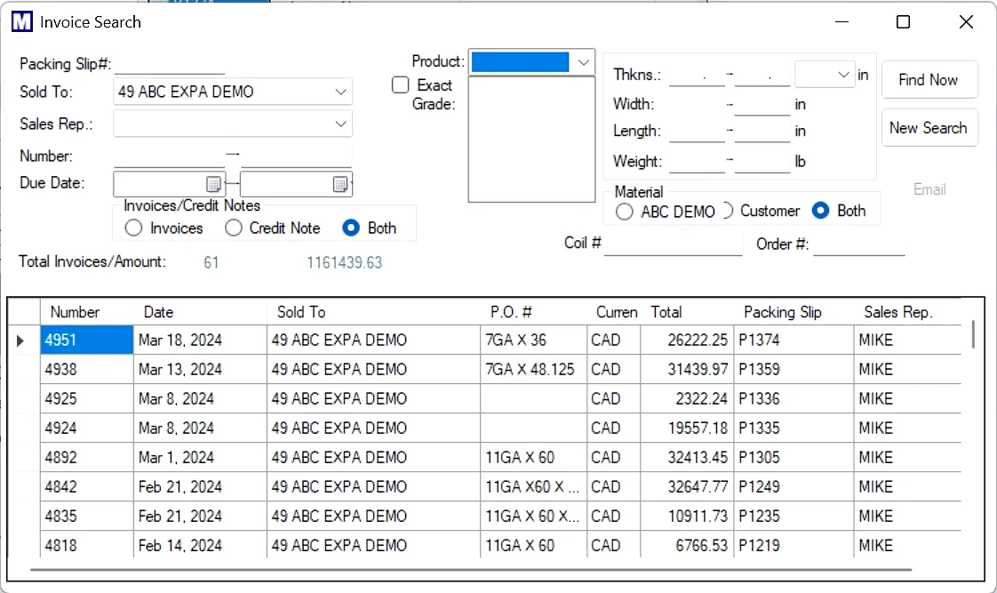
Task: Click the New Search button
Action: pos(929,127)
